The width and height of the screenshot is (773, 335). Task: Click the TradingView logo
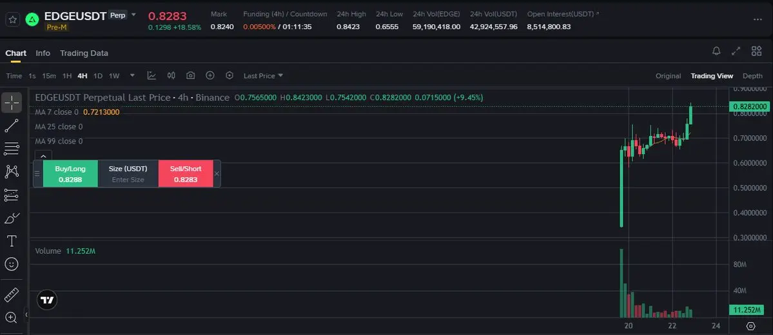[47, 300]
